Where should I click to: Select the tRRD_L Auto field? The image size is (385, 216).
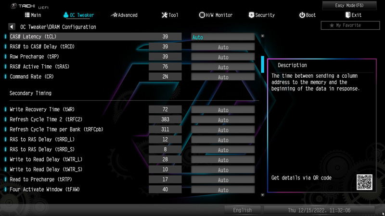pos(223,140)
